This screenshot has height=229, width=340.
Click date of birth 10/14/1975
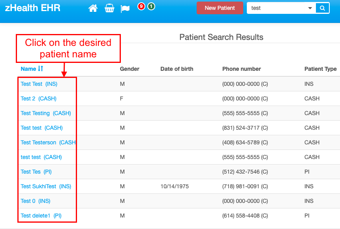(175, 186)
